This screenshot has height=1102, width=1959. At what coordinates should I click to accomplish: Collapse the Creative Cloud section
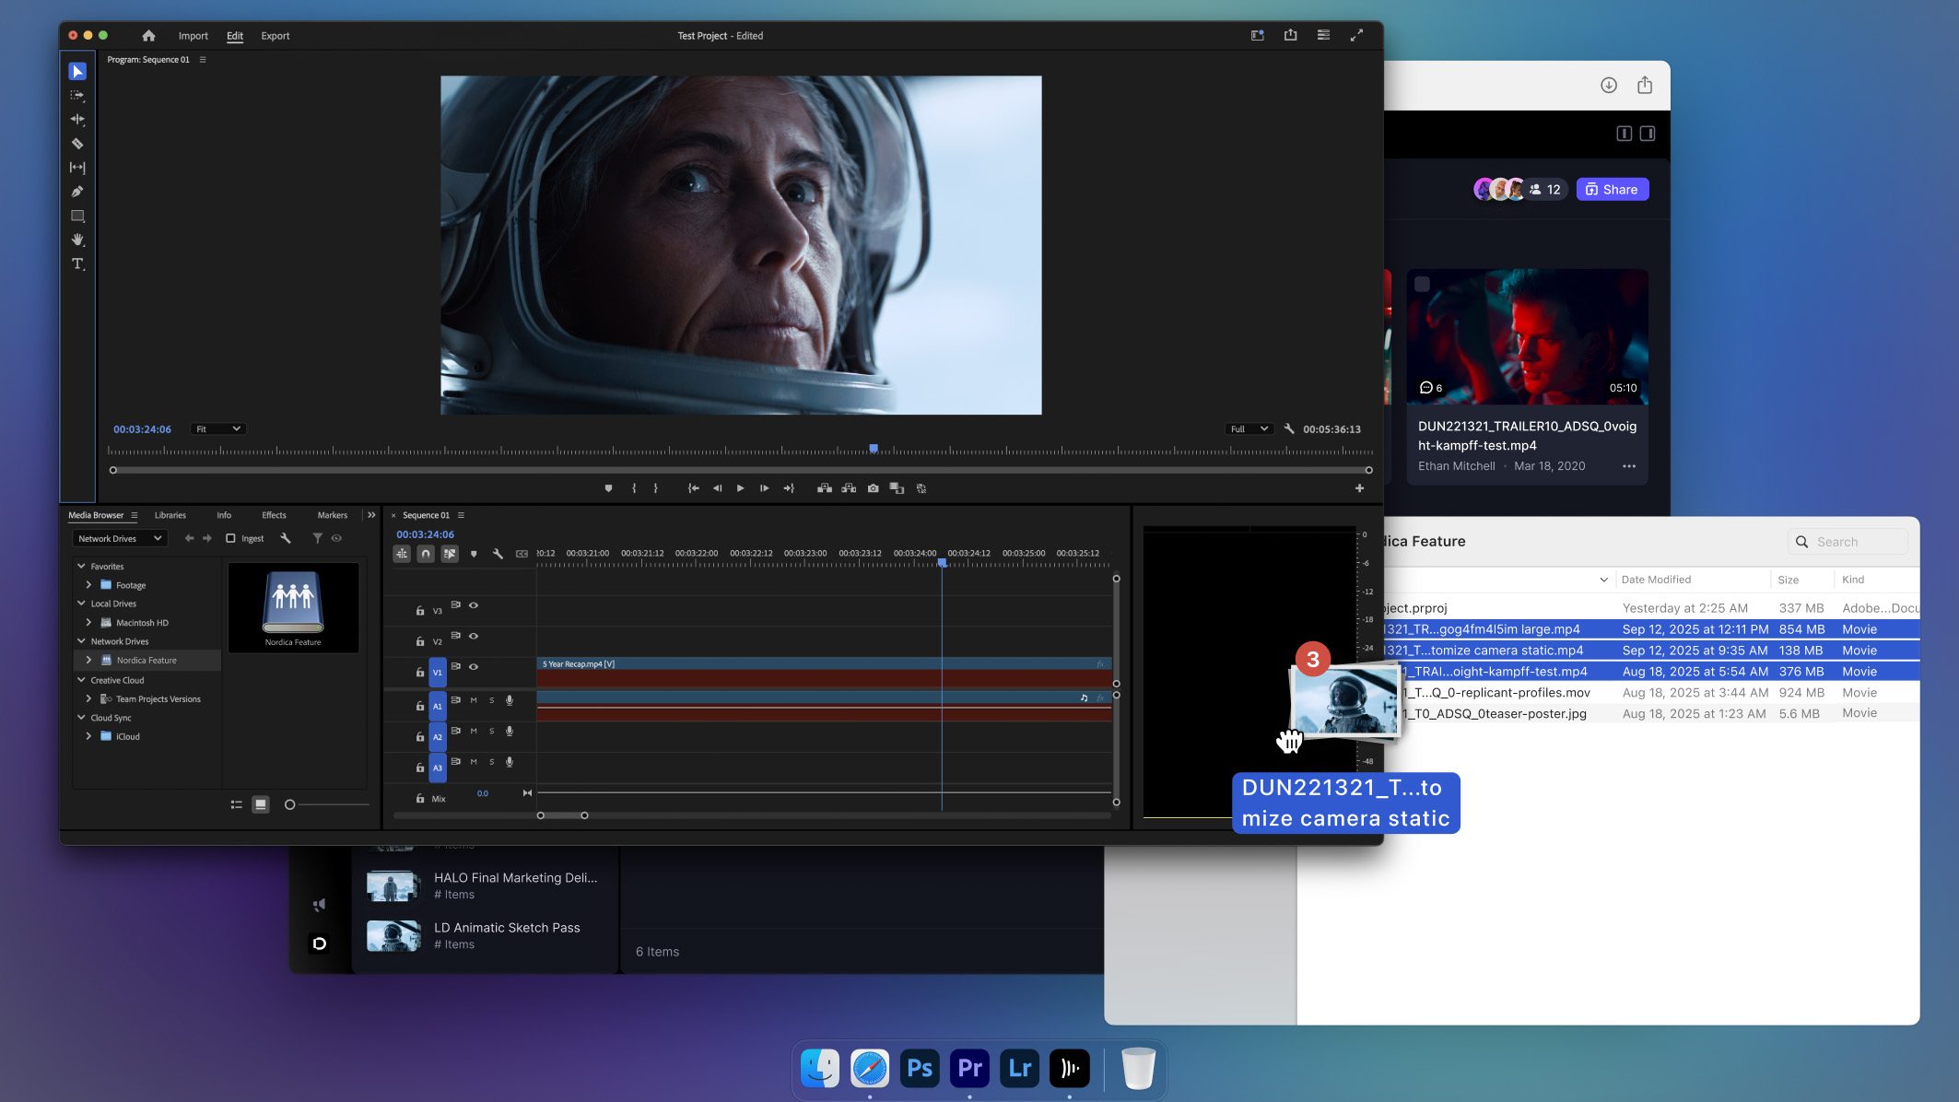tap(80, 680)
